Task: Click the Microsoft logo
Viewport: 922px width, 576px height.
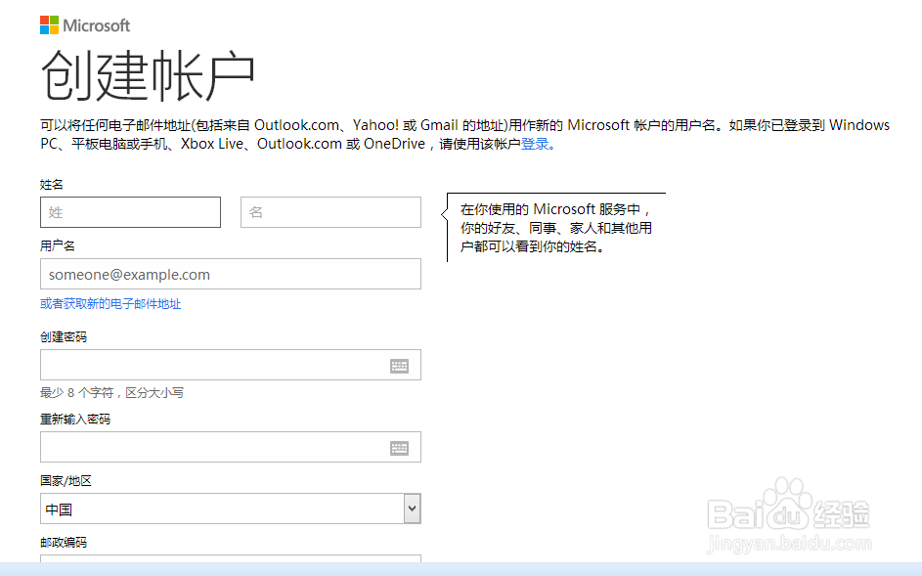Action: pyautogui.click(x=85, y=25)
